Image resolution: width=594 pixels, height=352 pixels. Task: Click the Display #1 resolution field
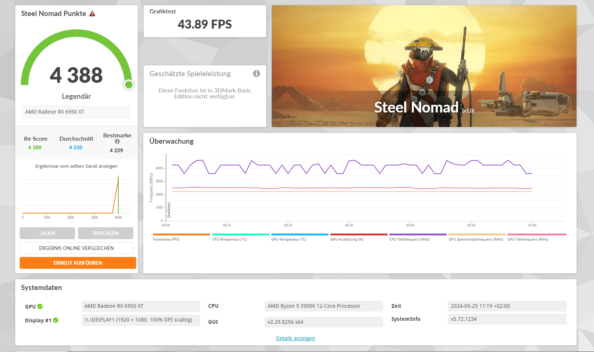[x=141, y=320]
